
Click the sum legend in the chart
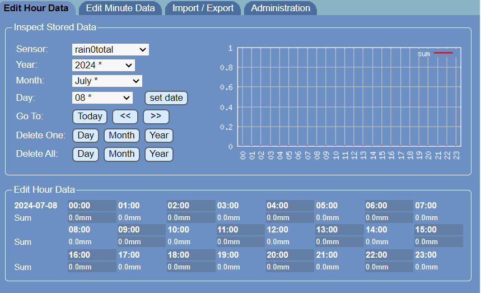click(435, 54)
